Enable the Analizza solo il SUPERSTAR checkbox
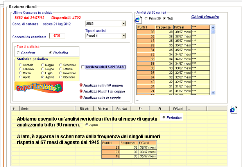Image resolution: width=242 pixels, height=167 pixels. 83,67
